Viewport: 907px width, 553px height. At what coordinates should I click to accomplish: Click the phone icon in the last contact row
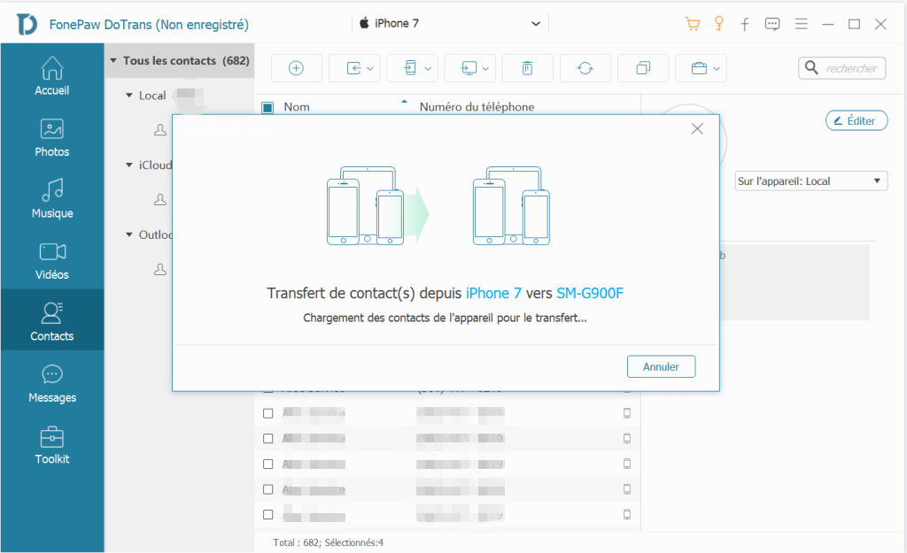coord(627,514)
